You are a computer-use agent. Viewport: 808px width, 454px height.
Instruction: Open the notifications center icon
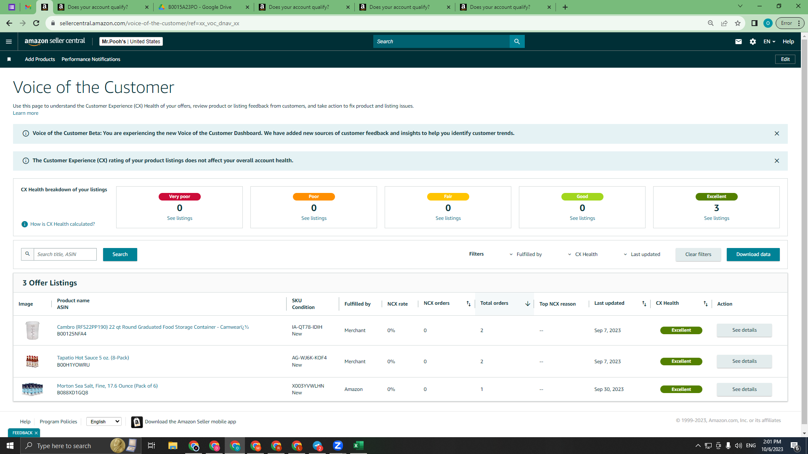coord(795,446)
